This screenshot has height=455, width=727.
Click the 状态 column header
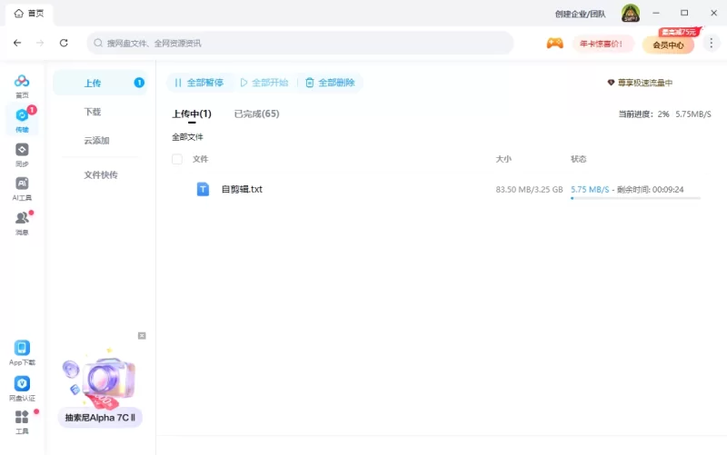578,159
